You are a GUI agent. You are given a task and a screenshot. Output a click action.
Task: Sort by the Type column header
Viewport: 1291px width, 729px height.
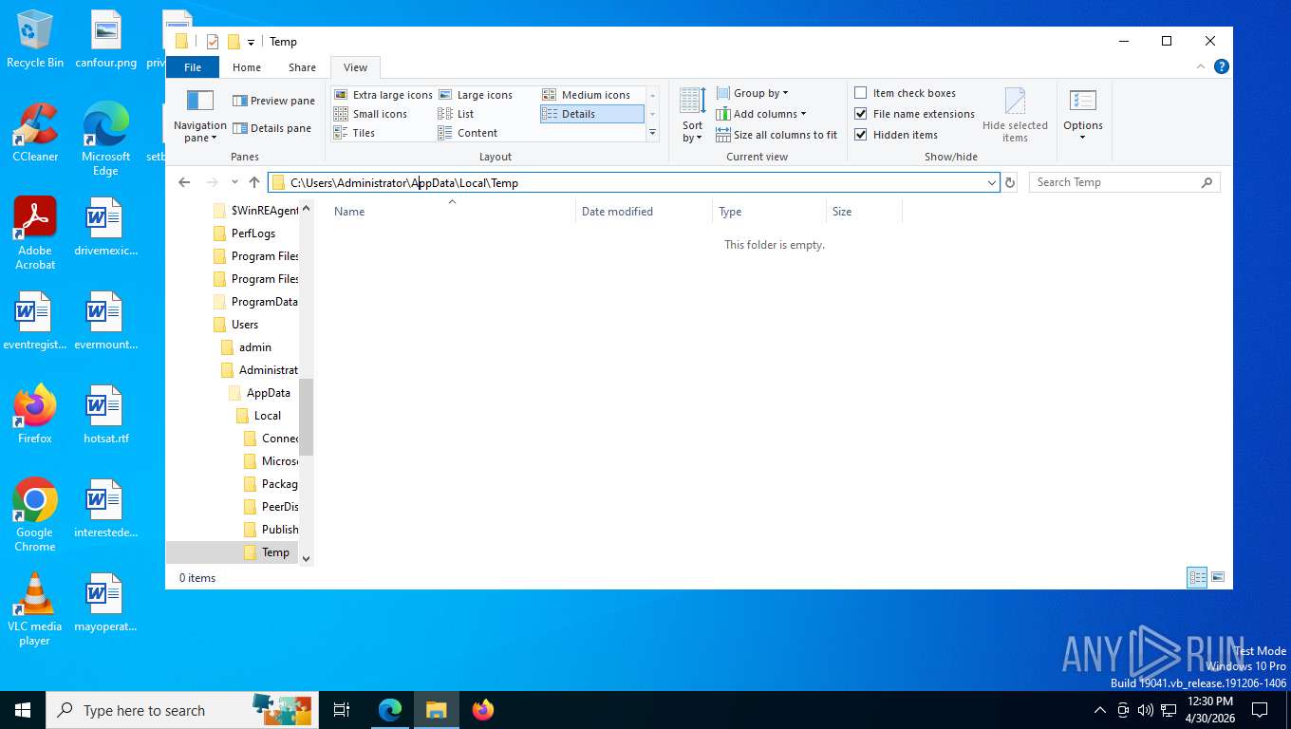click(768, 212)
